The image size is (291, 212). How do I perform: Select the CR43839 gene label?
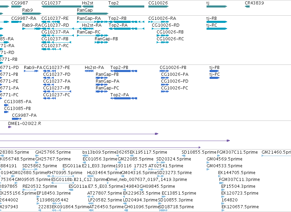click(x=254, y=3)
